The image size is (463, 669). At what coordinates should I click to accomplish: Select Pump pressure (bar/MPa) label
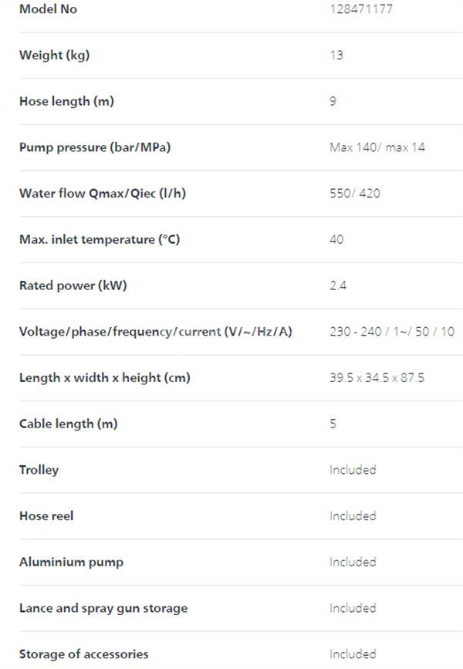tap(95, 147)
